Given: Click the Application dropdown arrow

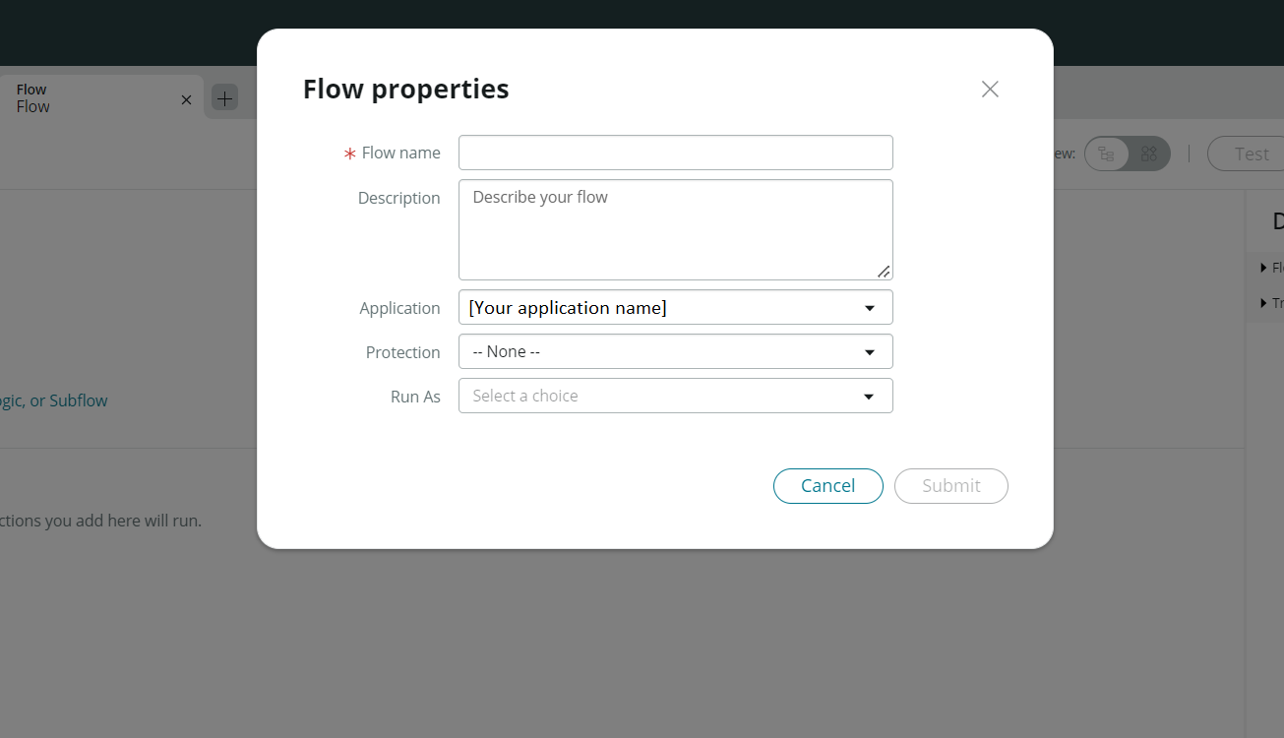Looking at the screenshot, I should [x=869, y=307].
